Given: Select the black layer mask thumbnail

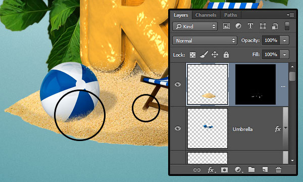Looking at the screenshot, I should (256, 84).
